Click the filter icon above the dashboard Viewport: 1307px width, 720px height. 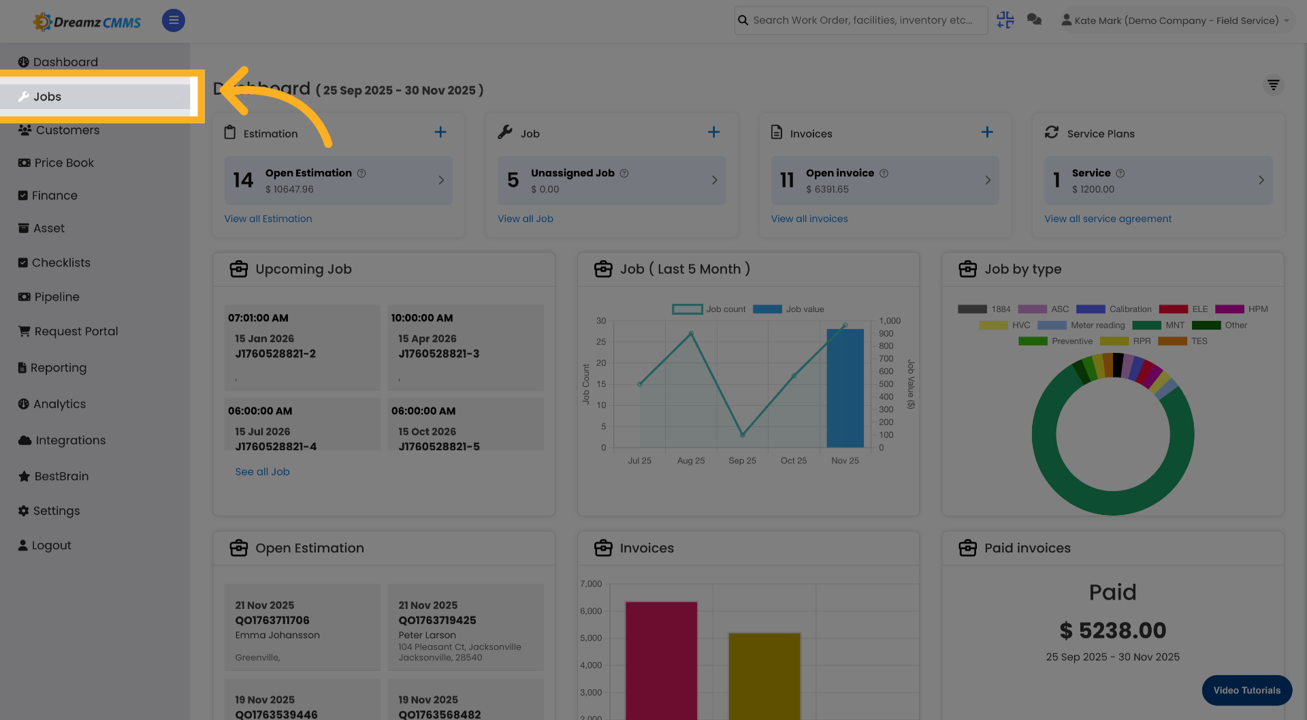pyautogui.click(x=1274, y=85)
